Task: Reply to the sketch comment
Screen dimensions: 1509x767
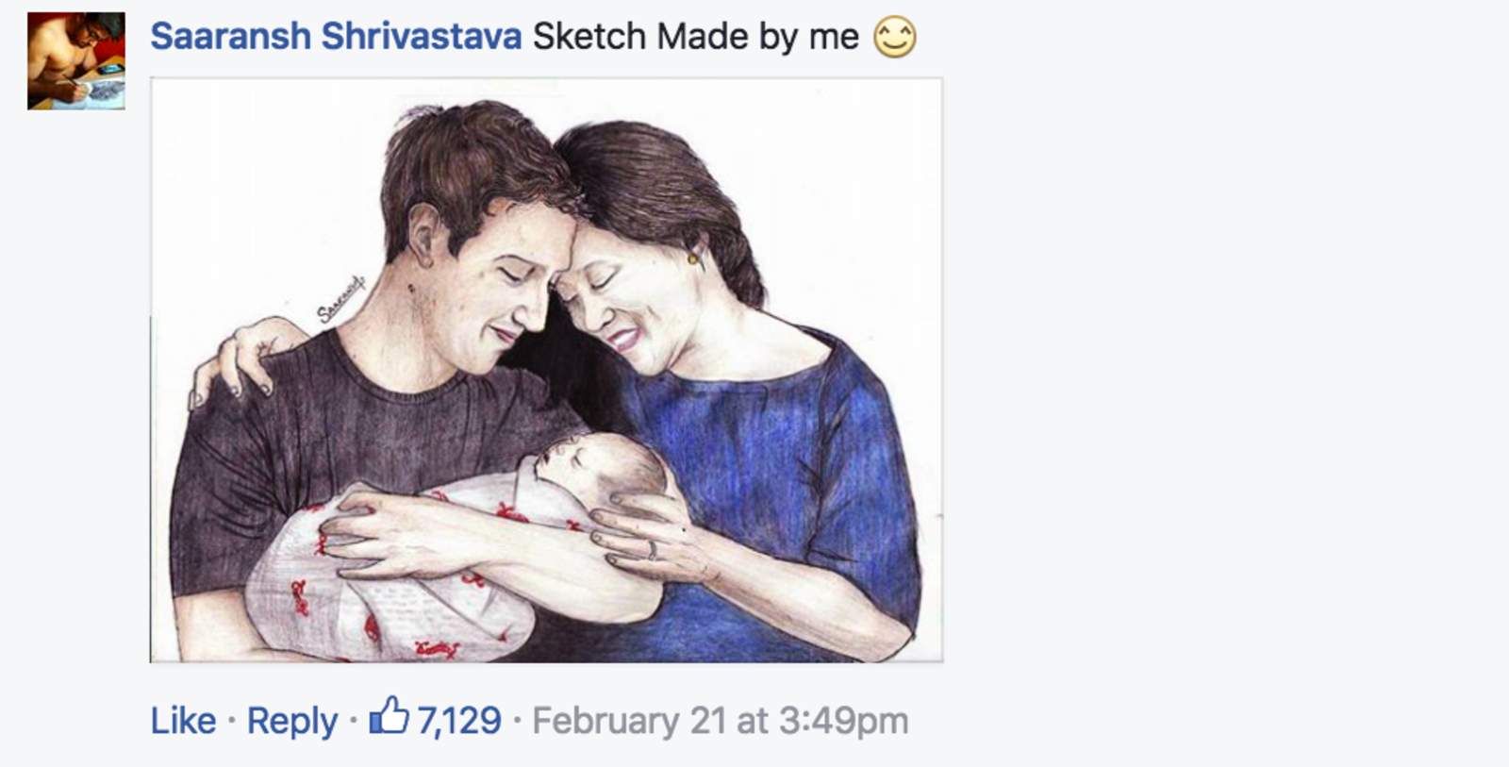Action: (x=291, y=721)
